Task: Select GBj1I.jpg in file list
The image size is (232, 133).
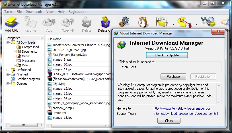Action: [x=59, y=84]
